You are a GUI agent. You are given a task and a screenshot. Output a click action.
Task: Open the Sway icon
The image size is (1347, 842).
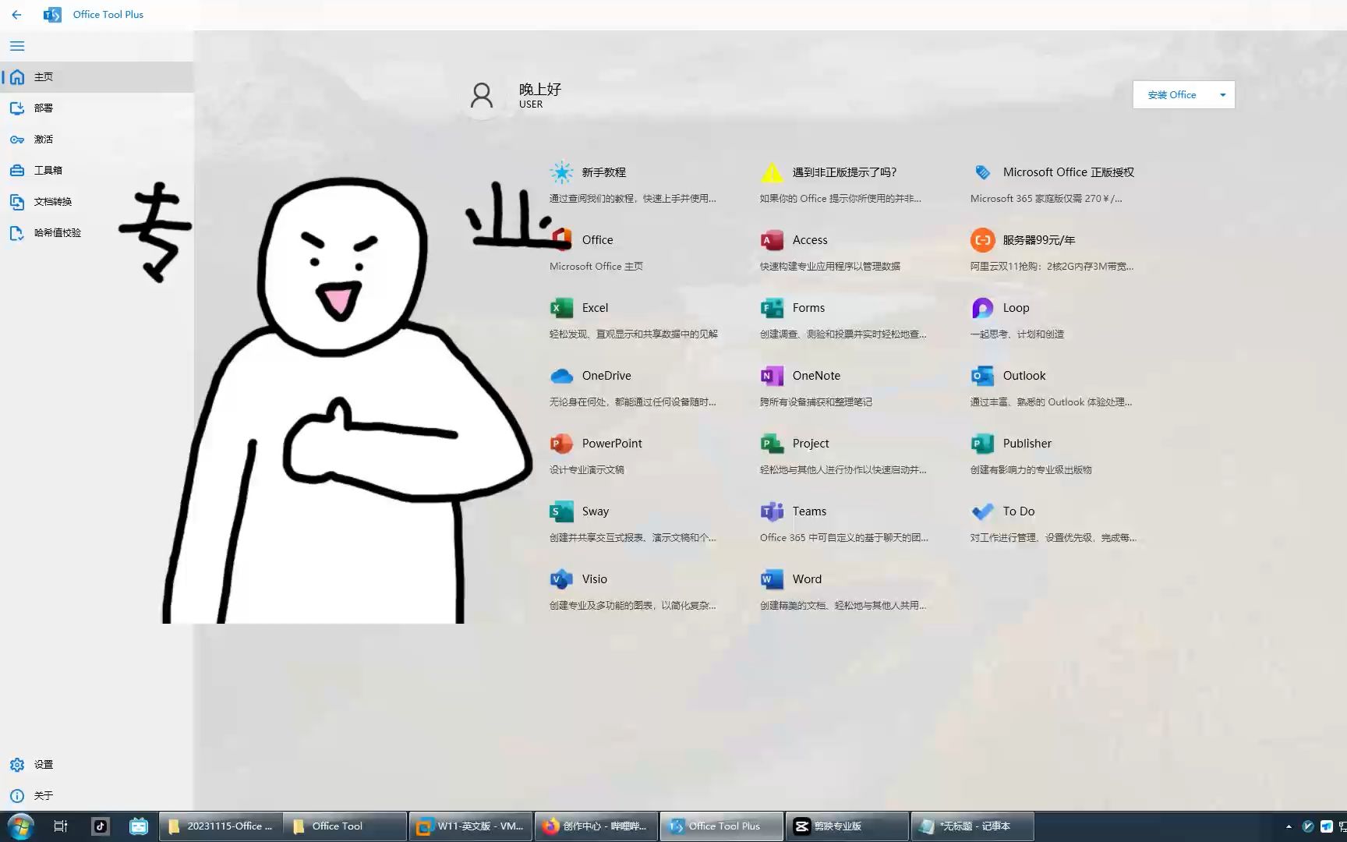[561, 511]
